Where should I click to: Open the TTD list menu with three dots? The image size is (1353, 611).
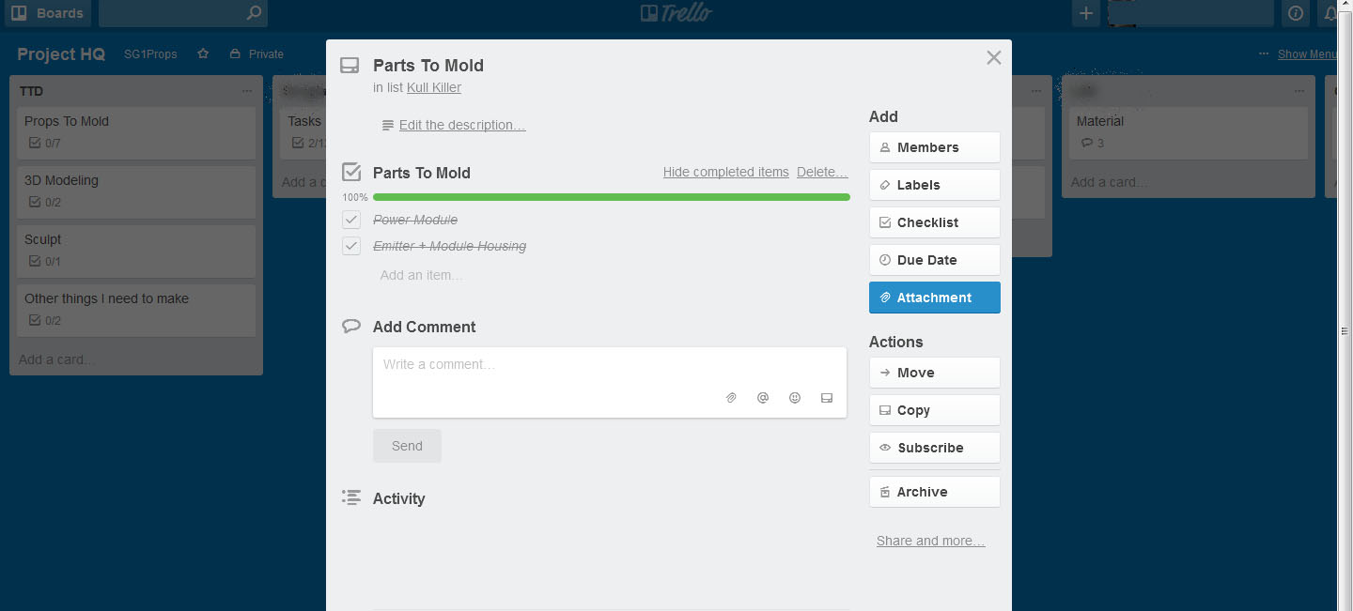pos(247,90)
